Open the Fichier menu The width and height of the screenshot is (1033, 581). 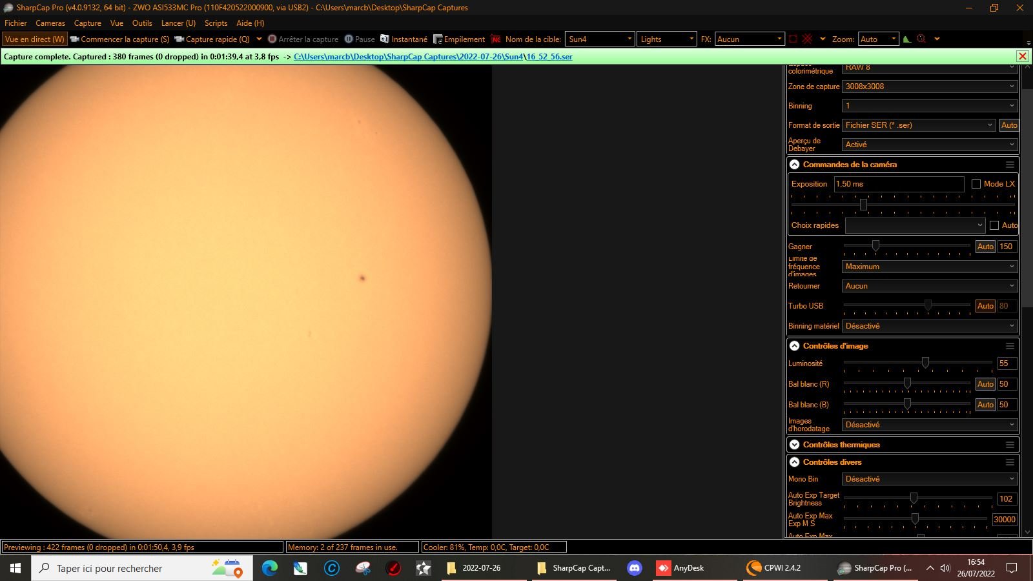click(15, 23)
